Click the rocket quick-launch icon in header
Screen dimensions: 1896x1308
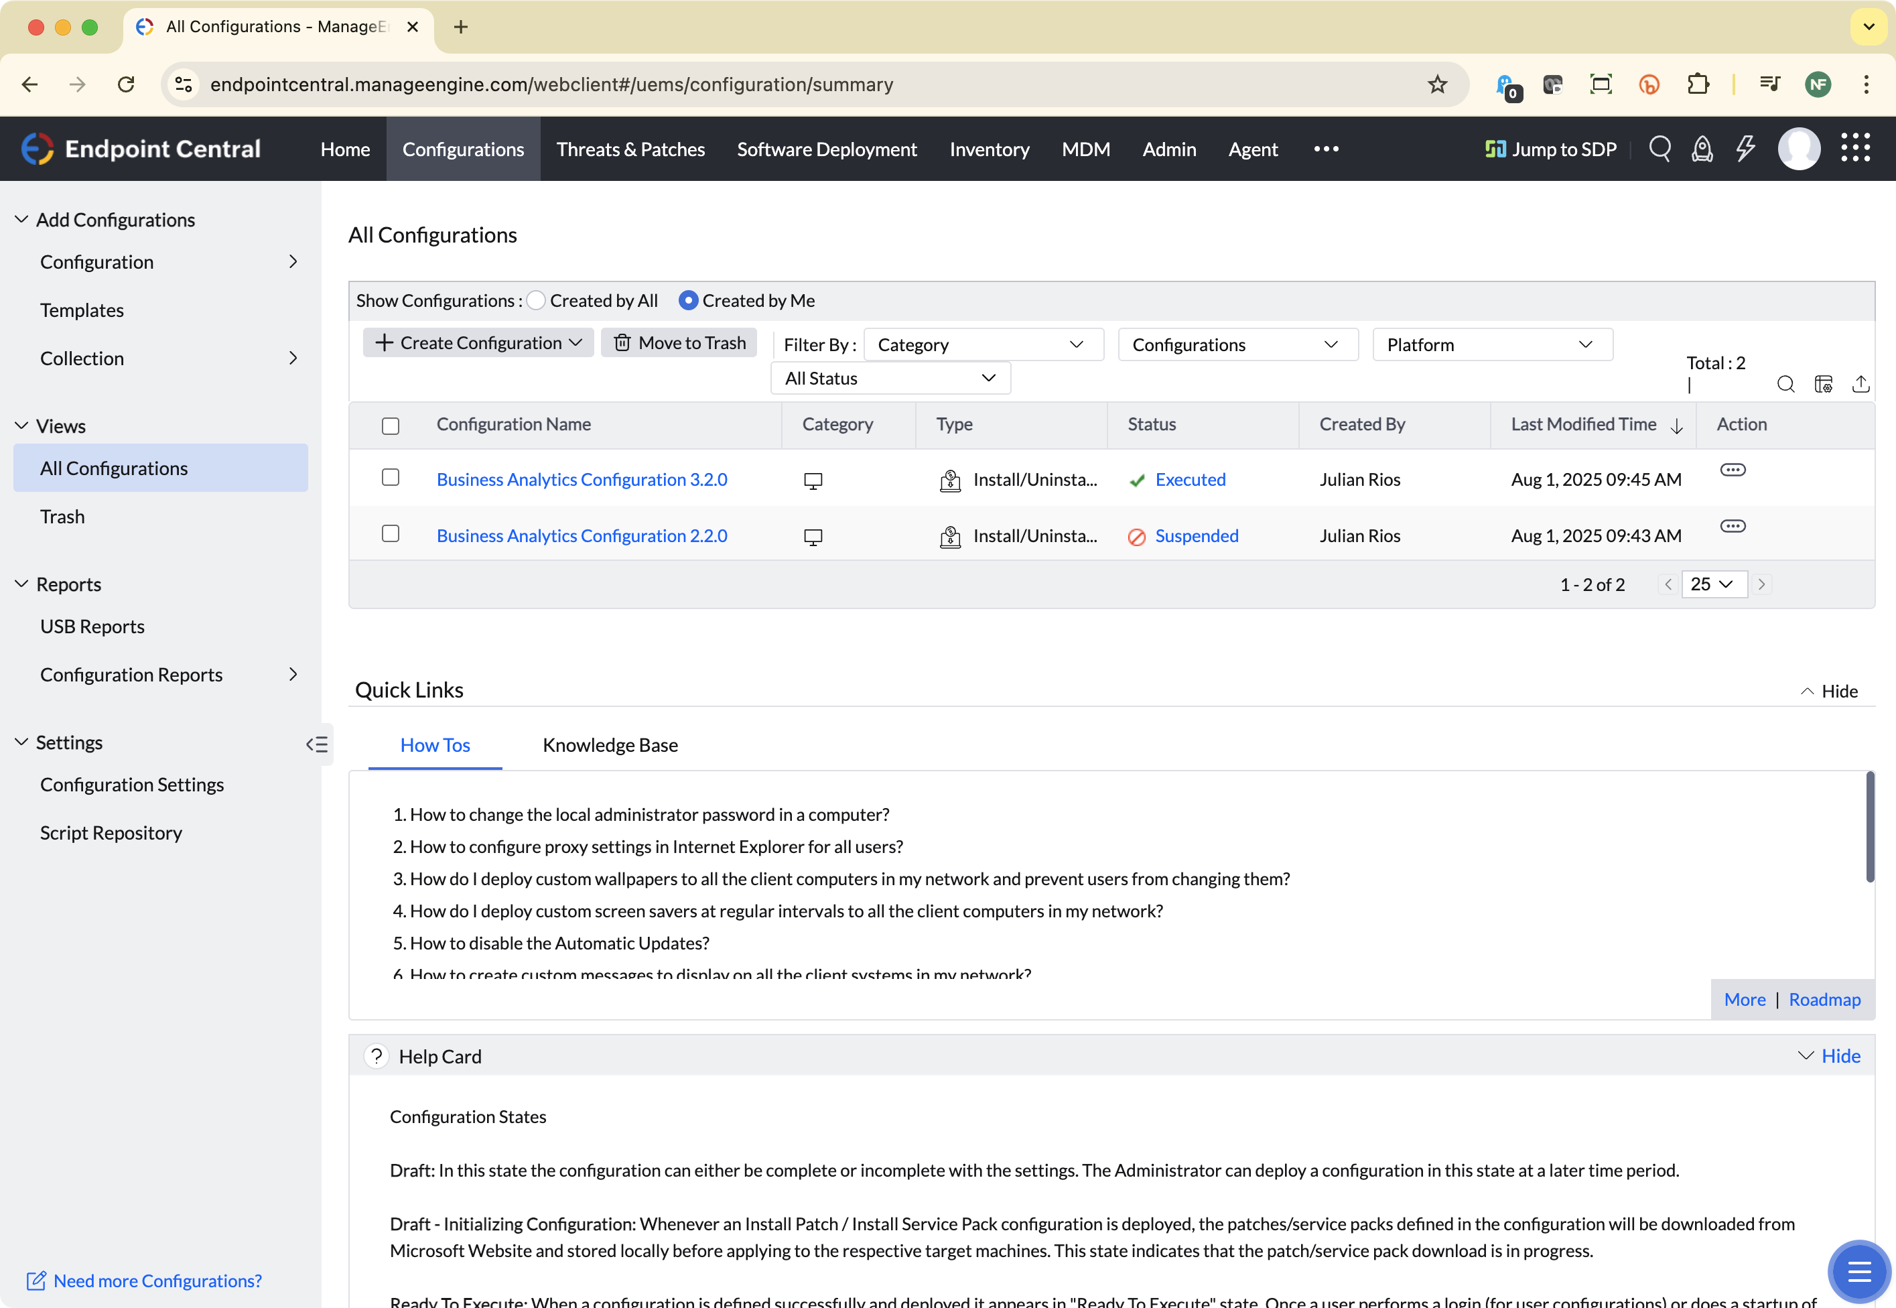point(1702,149)
